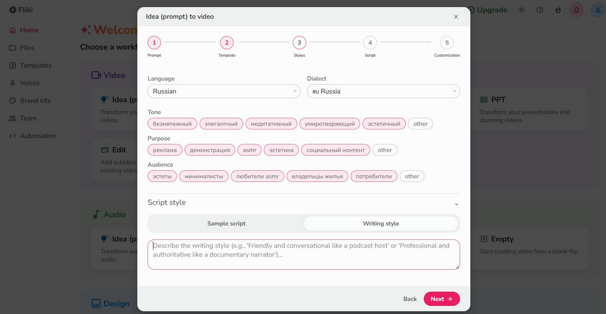This screenshot has width=606, height=314.
Task: Toggle the эстеты audience chip
Action: [x=162, y=176]
